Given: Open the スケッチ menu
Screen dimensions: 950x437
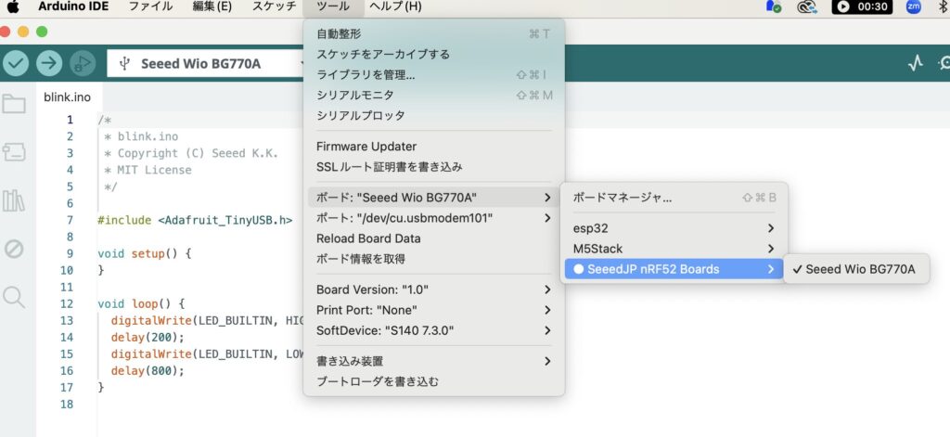Looking at the screenshot, I should pyautogui.click(x=274, y=6).
